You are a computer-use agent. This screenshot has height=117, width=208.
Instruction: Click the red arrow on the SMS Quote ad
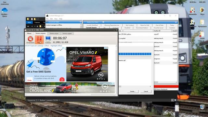click(62, 80)
